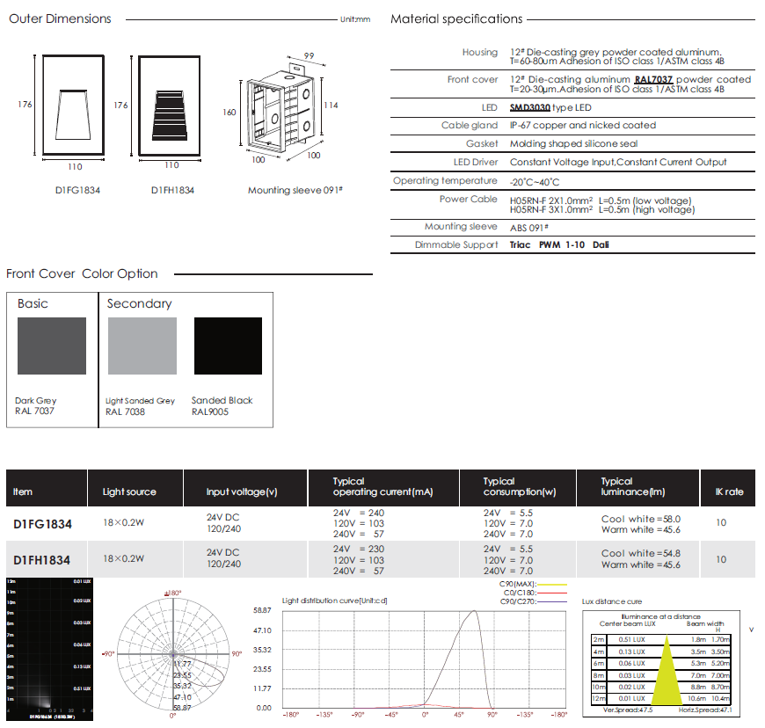Click the underlined SMD3030 LED type
Screen dimensions: 765x728
point(530,107)
